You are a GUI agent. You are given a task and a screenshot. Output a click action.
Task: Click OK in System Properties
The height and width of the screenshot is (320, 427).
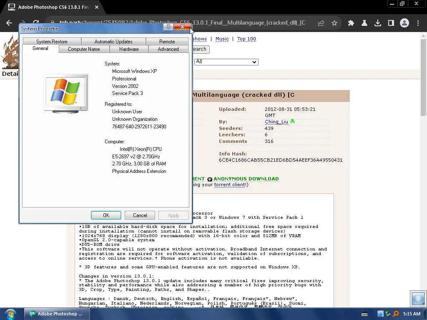click(x=106, y=215)
